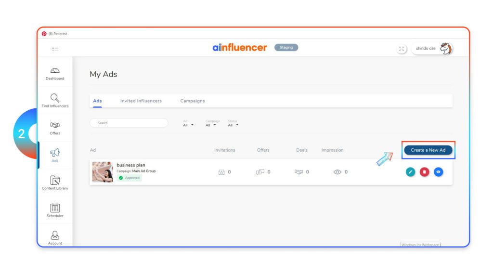Open Find Influencers in sidebar
Screen dimensions: 493x275
(x=55, y=101)
